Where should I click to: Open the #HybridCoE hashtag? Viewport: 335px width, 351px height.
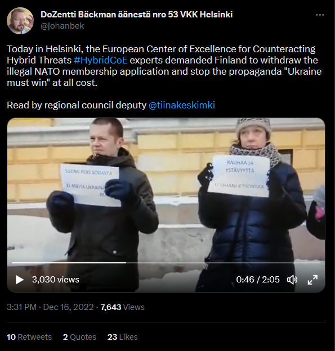coord(100,60)
